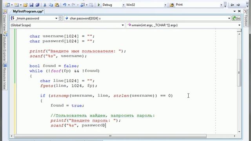Image resolution: width=251 pixels, height=141 pixels.
Task: Click the Save All icon
Action: tap(37, 5)
